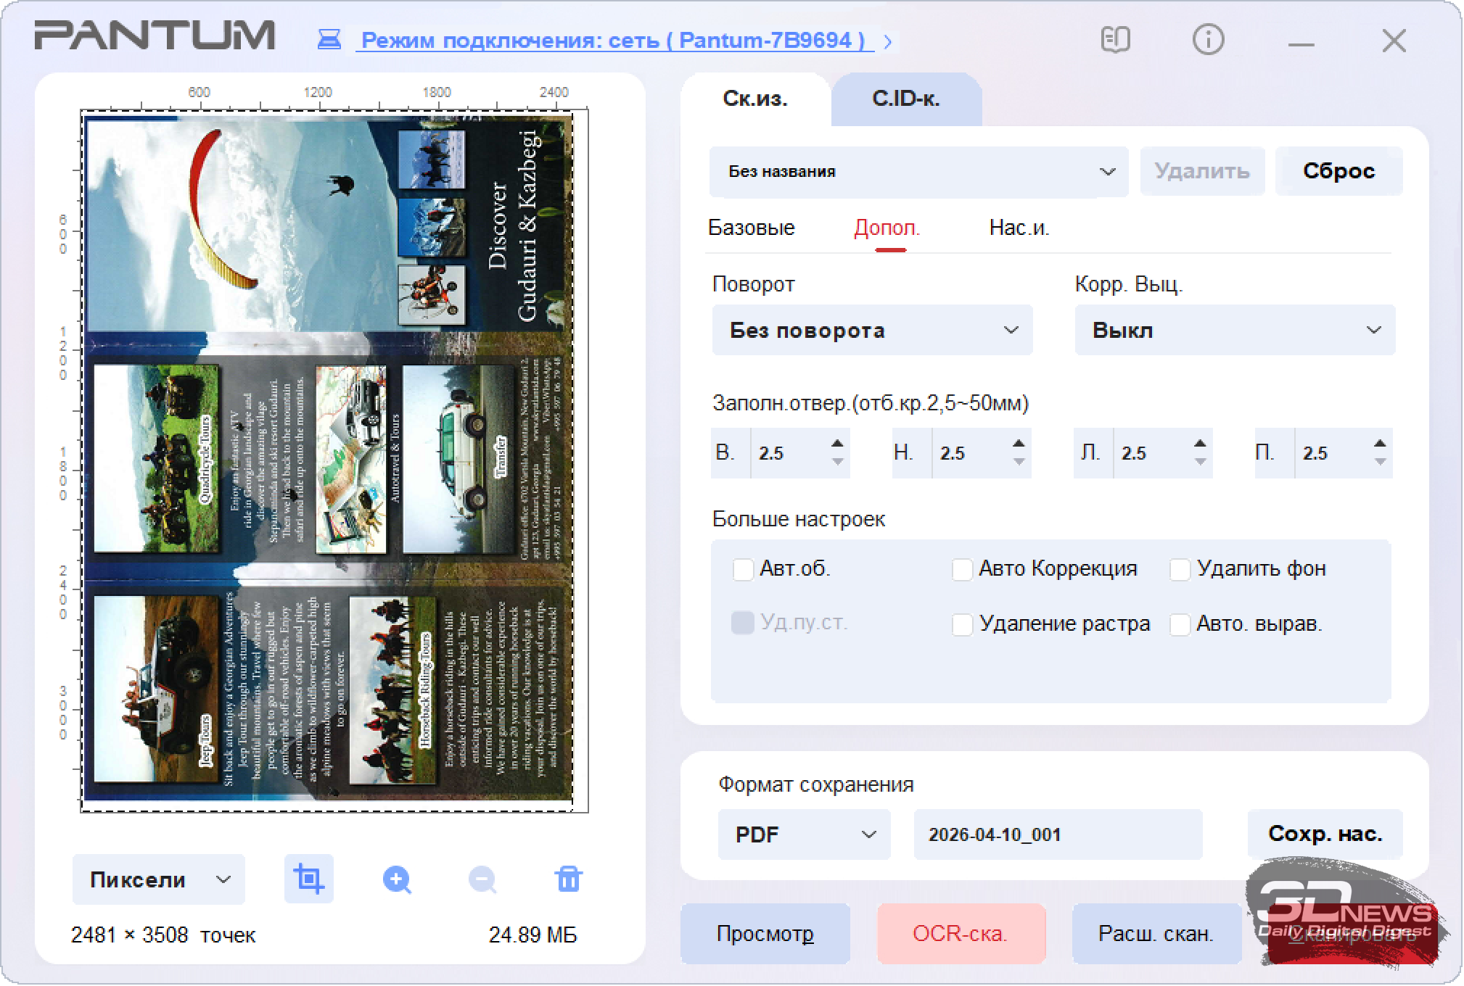The height and width of the screenshot is (986, 1464).
Task: Switch to the Базовые settings tab
Action: [x=751, y=228]
